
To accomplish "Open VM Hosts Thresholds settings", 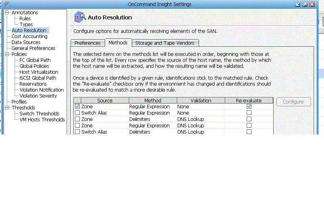I will click(x=42, y=120).
